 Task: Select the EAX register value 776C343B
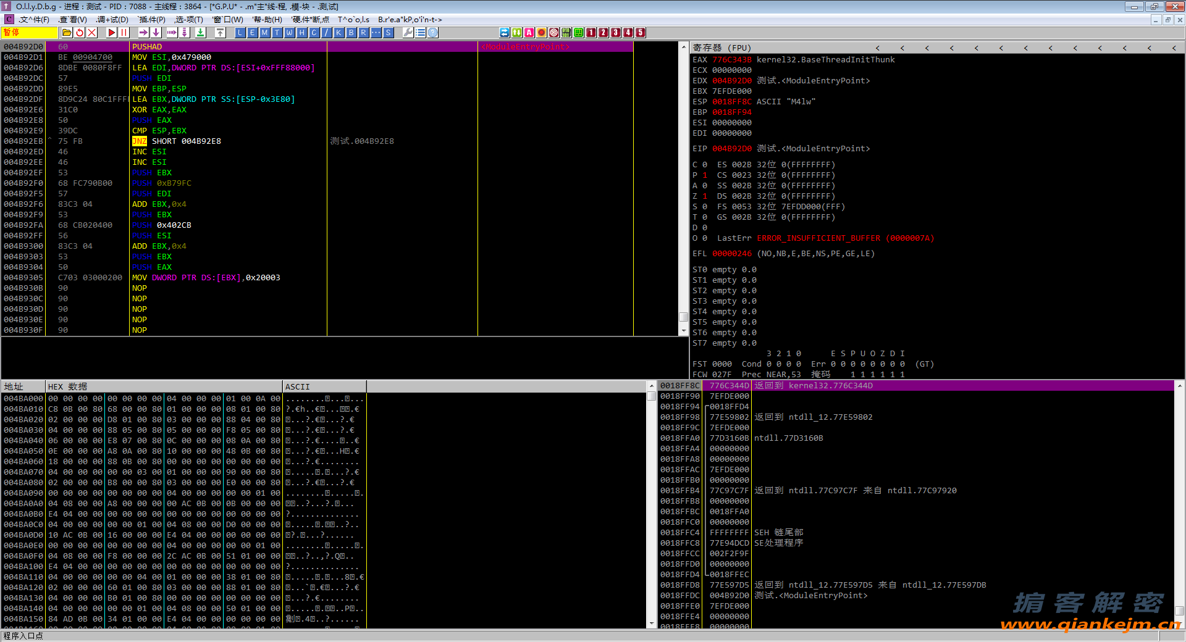(x=732, y=60)
